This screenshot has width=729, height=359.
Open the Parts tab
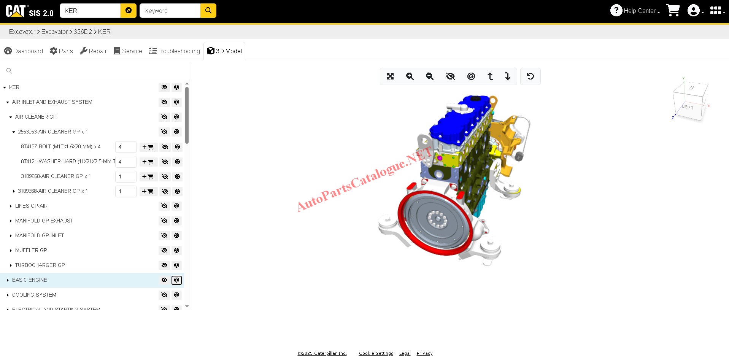(x=61, y=51)
